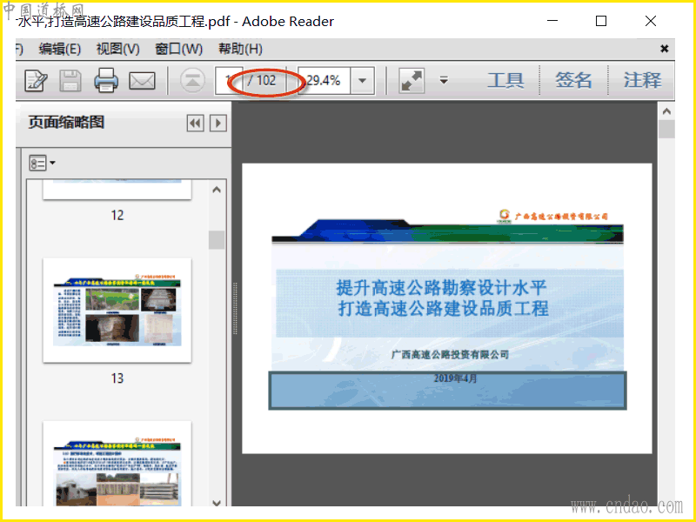This screenshot has width=696, height=522.
Task: Close the document with the menu bar X
Action: (x=664, y=49)
